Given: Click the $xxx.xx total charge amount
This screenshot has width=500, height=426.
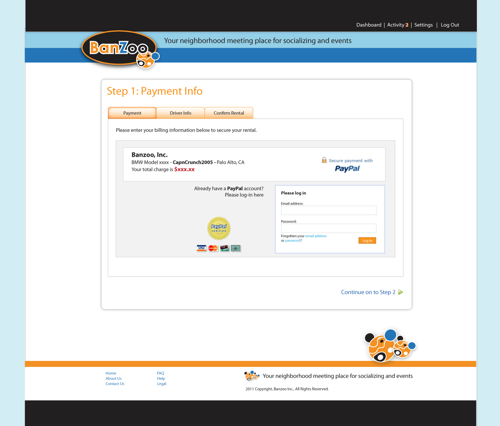Looking at the screenshot, I should (185, 169).
